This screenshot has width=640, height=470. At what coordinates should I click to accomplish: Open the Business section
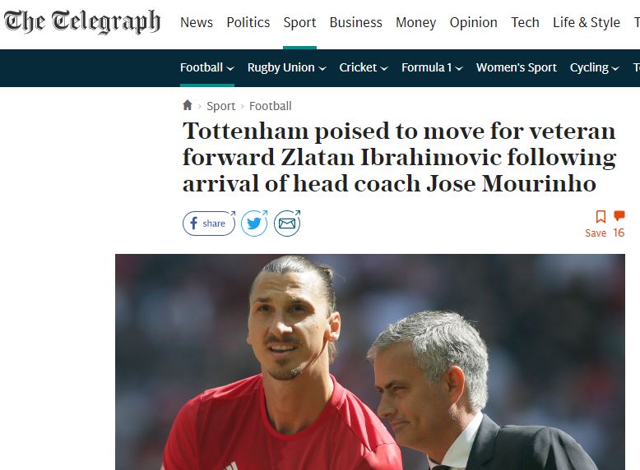coord(356,22)
